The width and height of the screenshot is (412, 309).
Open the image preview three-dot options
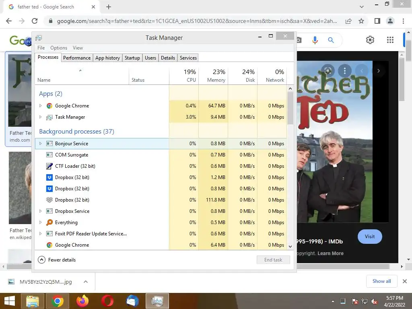click(345, 70)
